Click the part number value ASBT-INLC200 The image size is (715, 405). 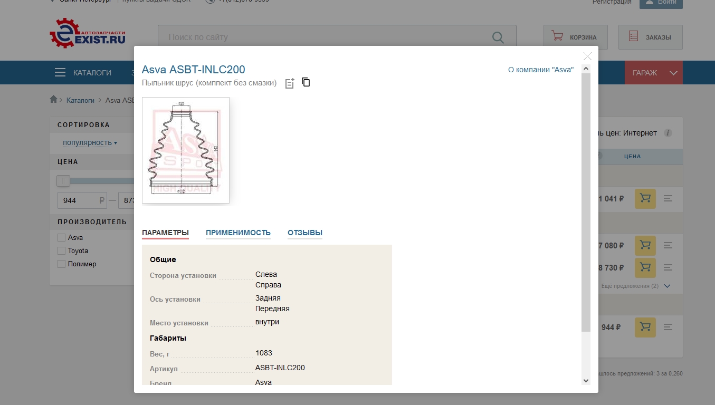pyautogui.click(x=280, y=368)
